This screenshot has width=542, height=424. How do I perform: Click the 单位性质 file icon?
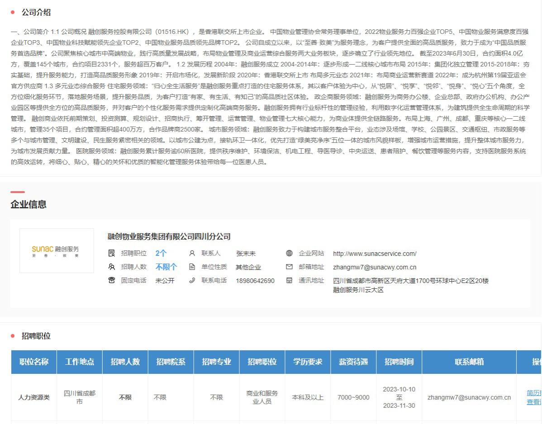(x=192, y=267)
